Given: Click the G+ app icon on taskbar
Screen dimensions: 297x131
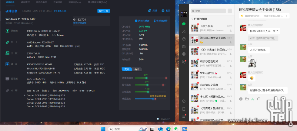Looking at the screenshot, I should (185, 129).
